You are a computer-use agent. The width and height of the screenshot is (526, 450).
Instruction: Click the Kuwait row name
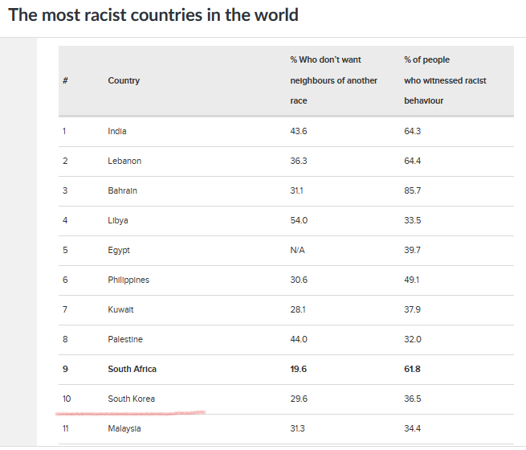tap(121, 309)
